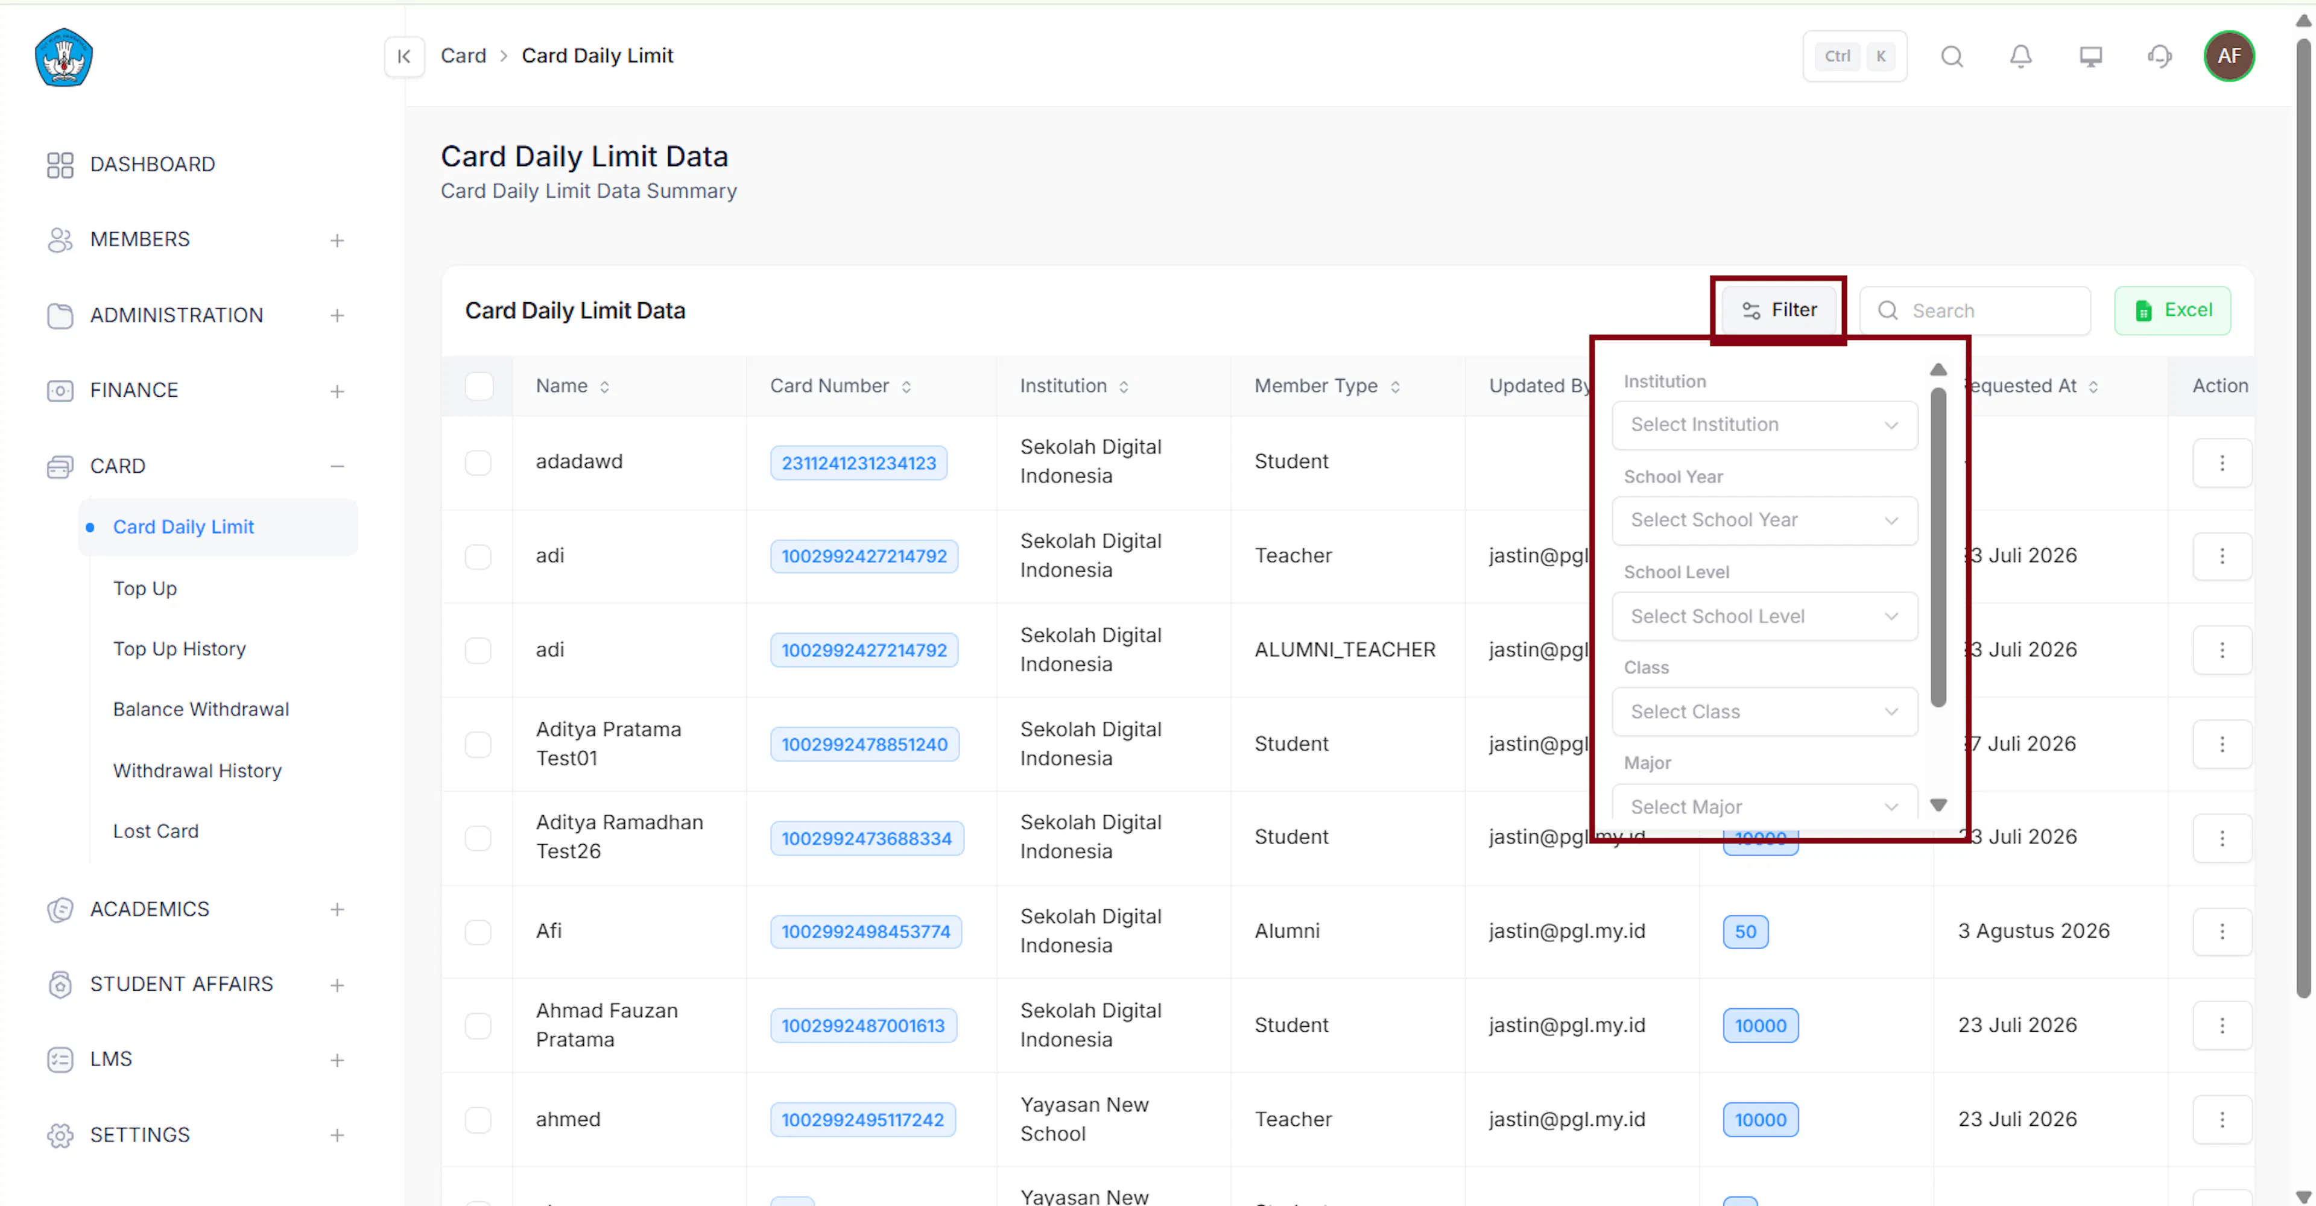This screenshot has width=2316, height=1206.
Task: Click the Student Affairs icon
Action: pyautogui.click(x=60, y=985)
